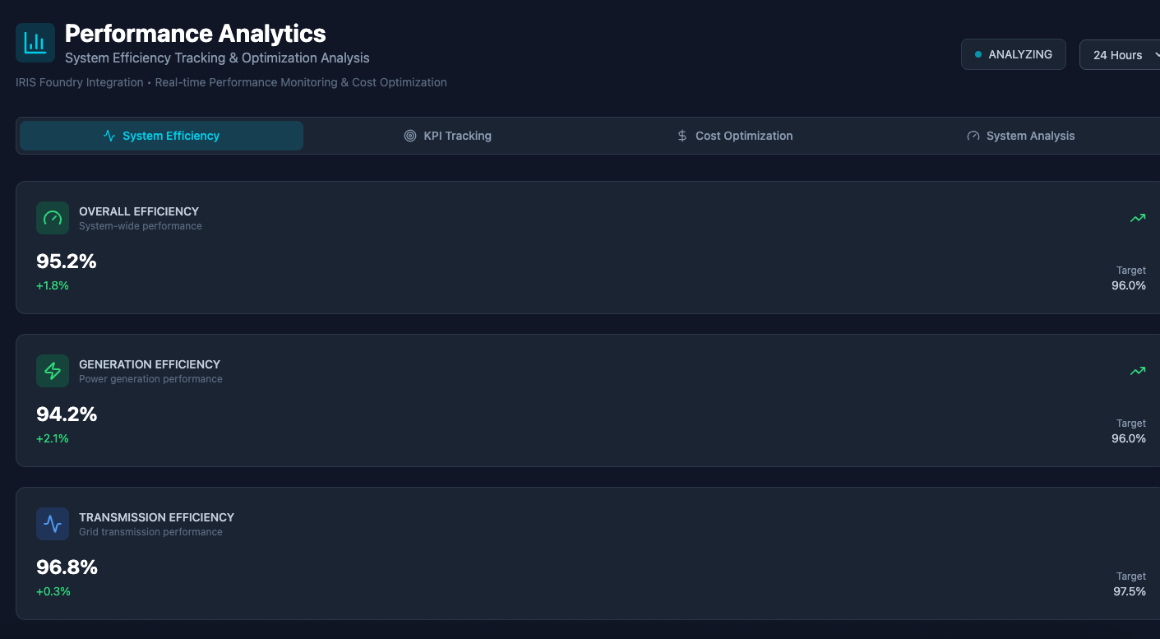Click the Overall Efficiency upward trend arrow
Viewport: 1160px width, 639px height.
click(x=1138, y=218)
